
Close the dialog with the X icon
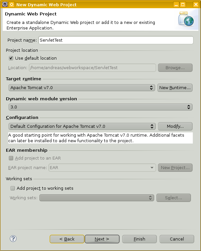[x=196, y=4]
